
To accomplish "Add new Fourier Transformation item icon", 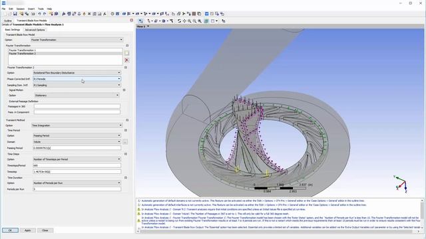I will tap(126, 53).
